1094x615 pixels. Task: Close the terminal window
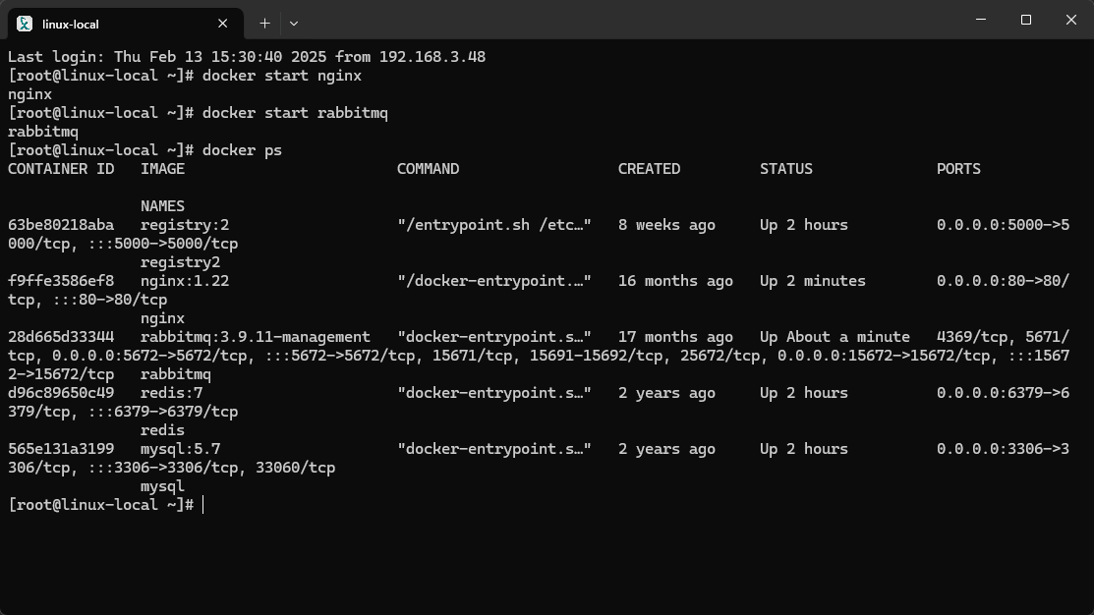click(x=1071, y=20)
